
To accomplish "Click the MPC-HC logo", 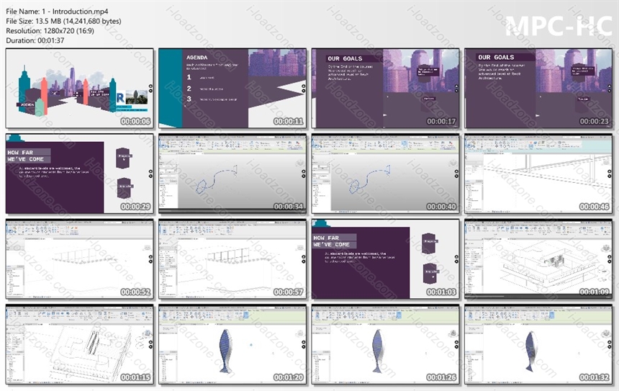I will pyautogui.click(x=559, y=26).
